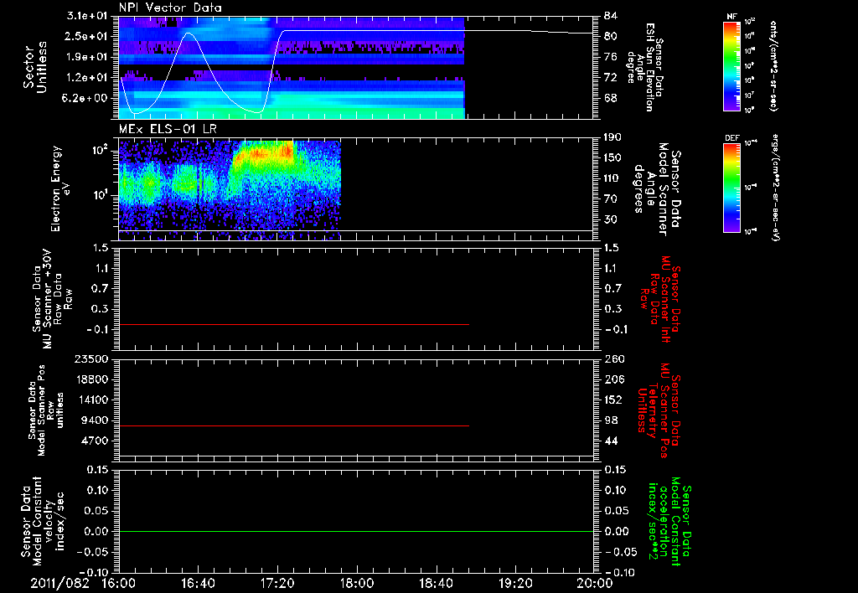Click the 14100 scanner position tick label
Screen dimensions: 858x593
(92, 400)
